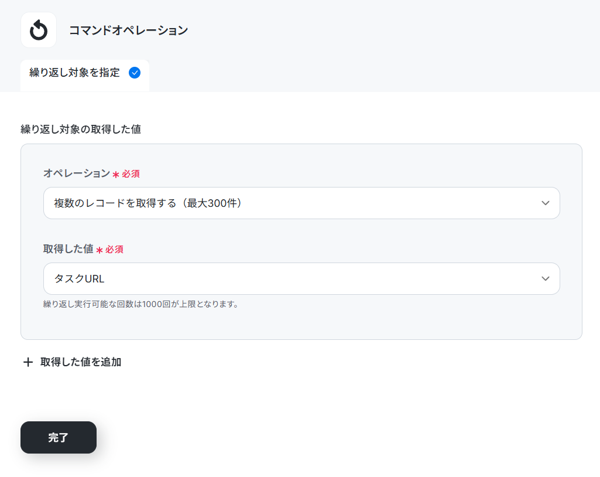The height and width of the screenshot is (477, 600).
Task: Click the red asterisk beside オペレーション label
Action: 115,174
